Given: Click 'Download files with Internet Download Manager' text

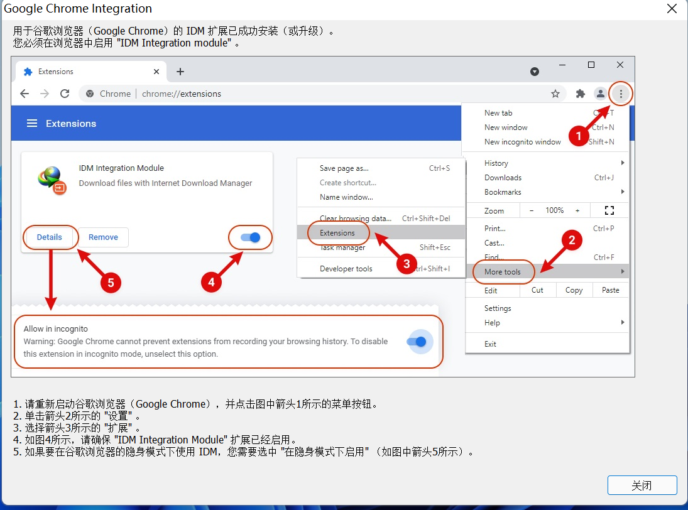Looking at the screenshot, I should click(x=165, y=183).
